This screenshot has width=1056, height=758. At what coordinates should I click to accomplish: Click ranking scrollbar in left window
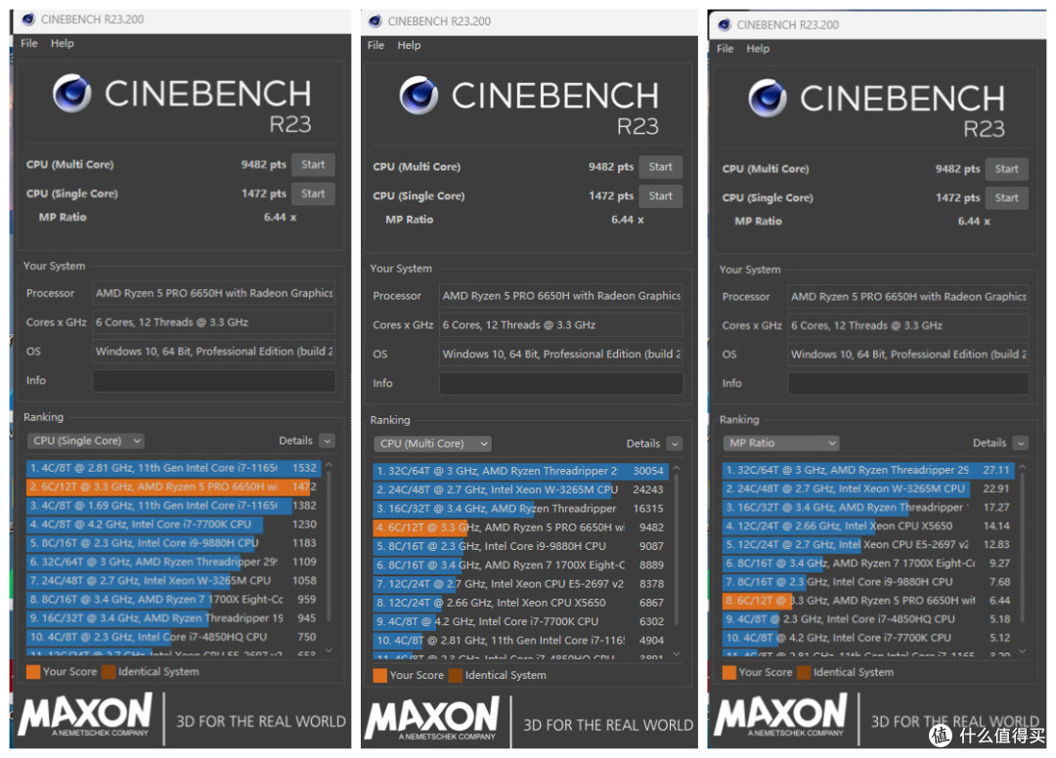tap(329, 545)
